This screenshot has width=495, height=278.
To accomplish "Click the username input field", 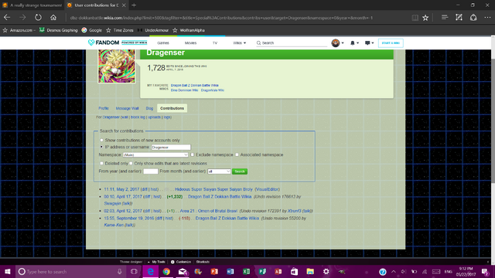I will point(171,147).
